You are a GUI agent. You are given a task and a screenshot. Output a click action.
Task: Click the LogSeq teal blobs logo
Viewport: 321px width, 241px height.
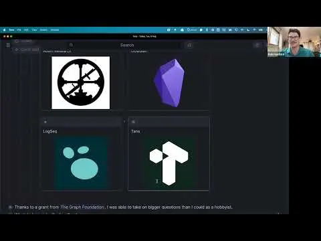(x=81, y=163)
